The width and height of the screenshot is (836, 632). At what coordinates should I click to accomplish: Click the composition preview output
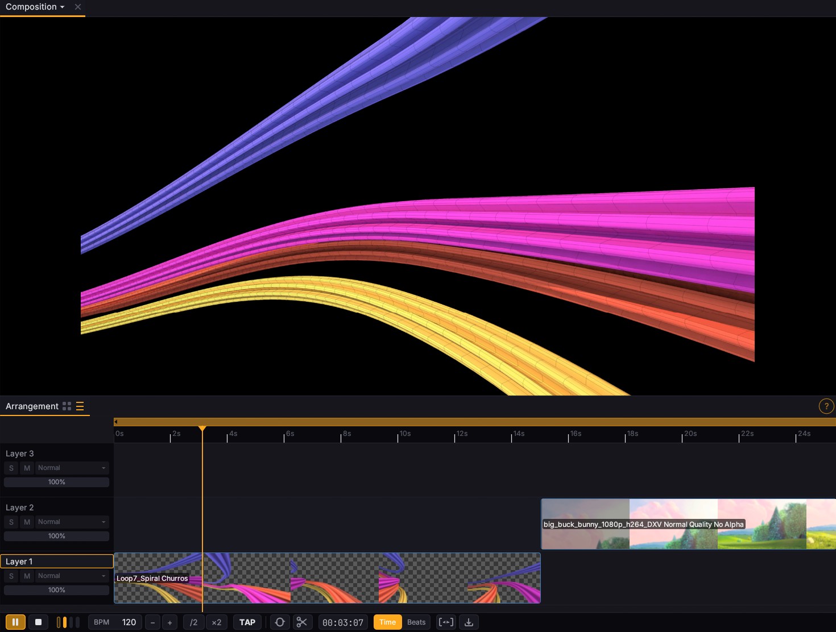pos(418,206)
